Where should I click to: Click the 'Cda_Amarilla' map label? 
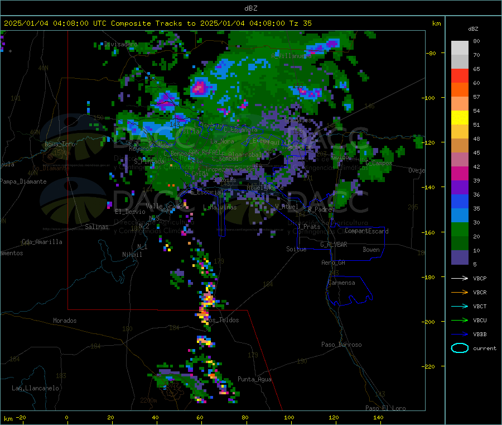pos(42,242)
